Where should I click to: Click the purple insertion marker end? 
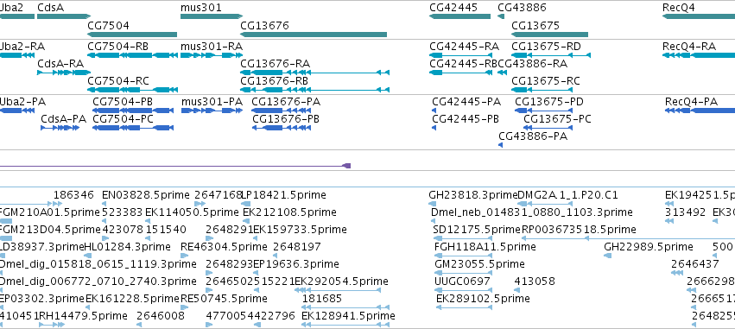[347, 166]
